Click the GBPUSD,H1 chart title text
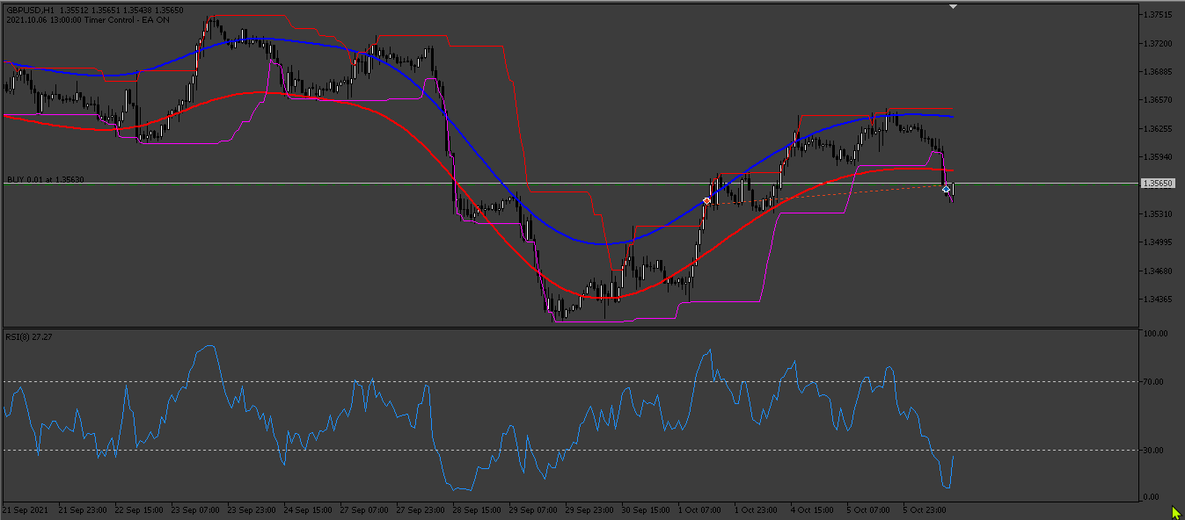Image resolution: width=1185 pixels, height=520 pixels. (31, 11)
